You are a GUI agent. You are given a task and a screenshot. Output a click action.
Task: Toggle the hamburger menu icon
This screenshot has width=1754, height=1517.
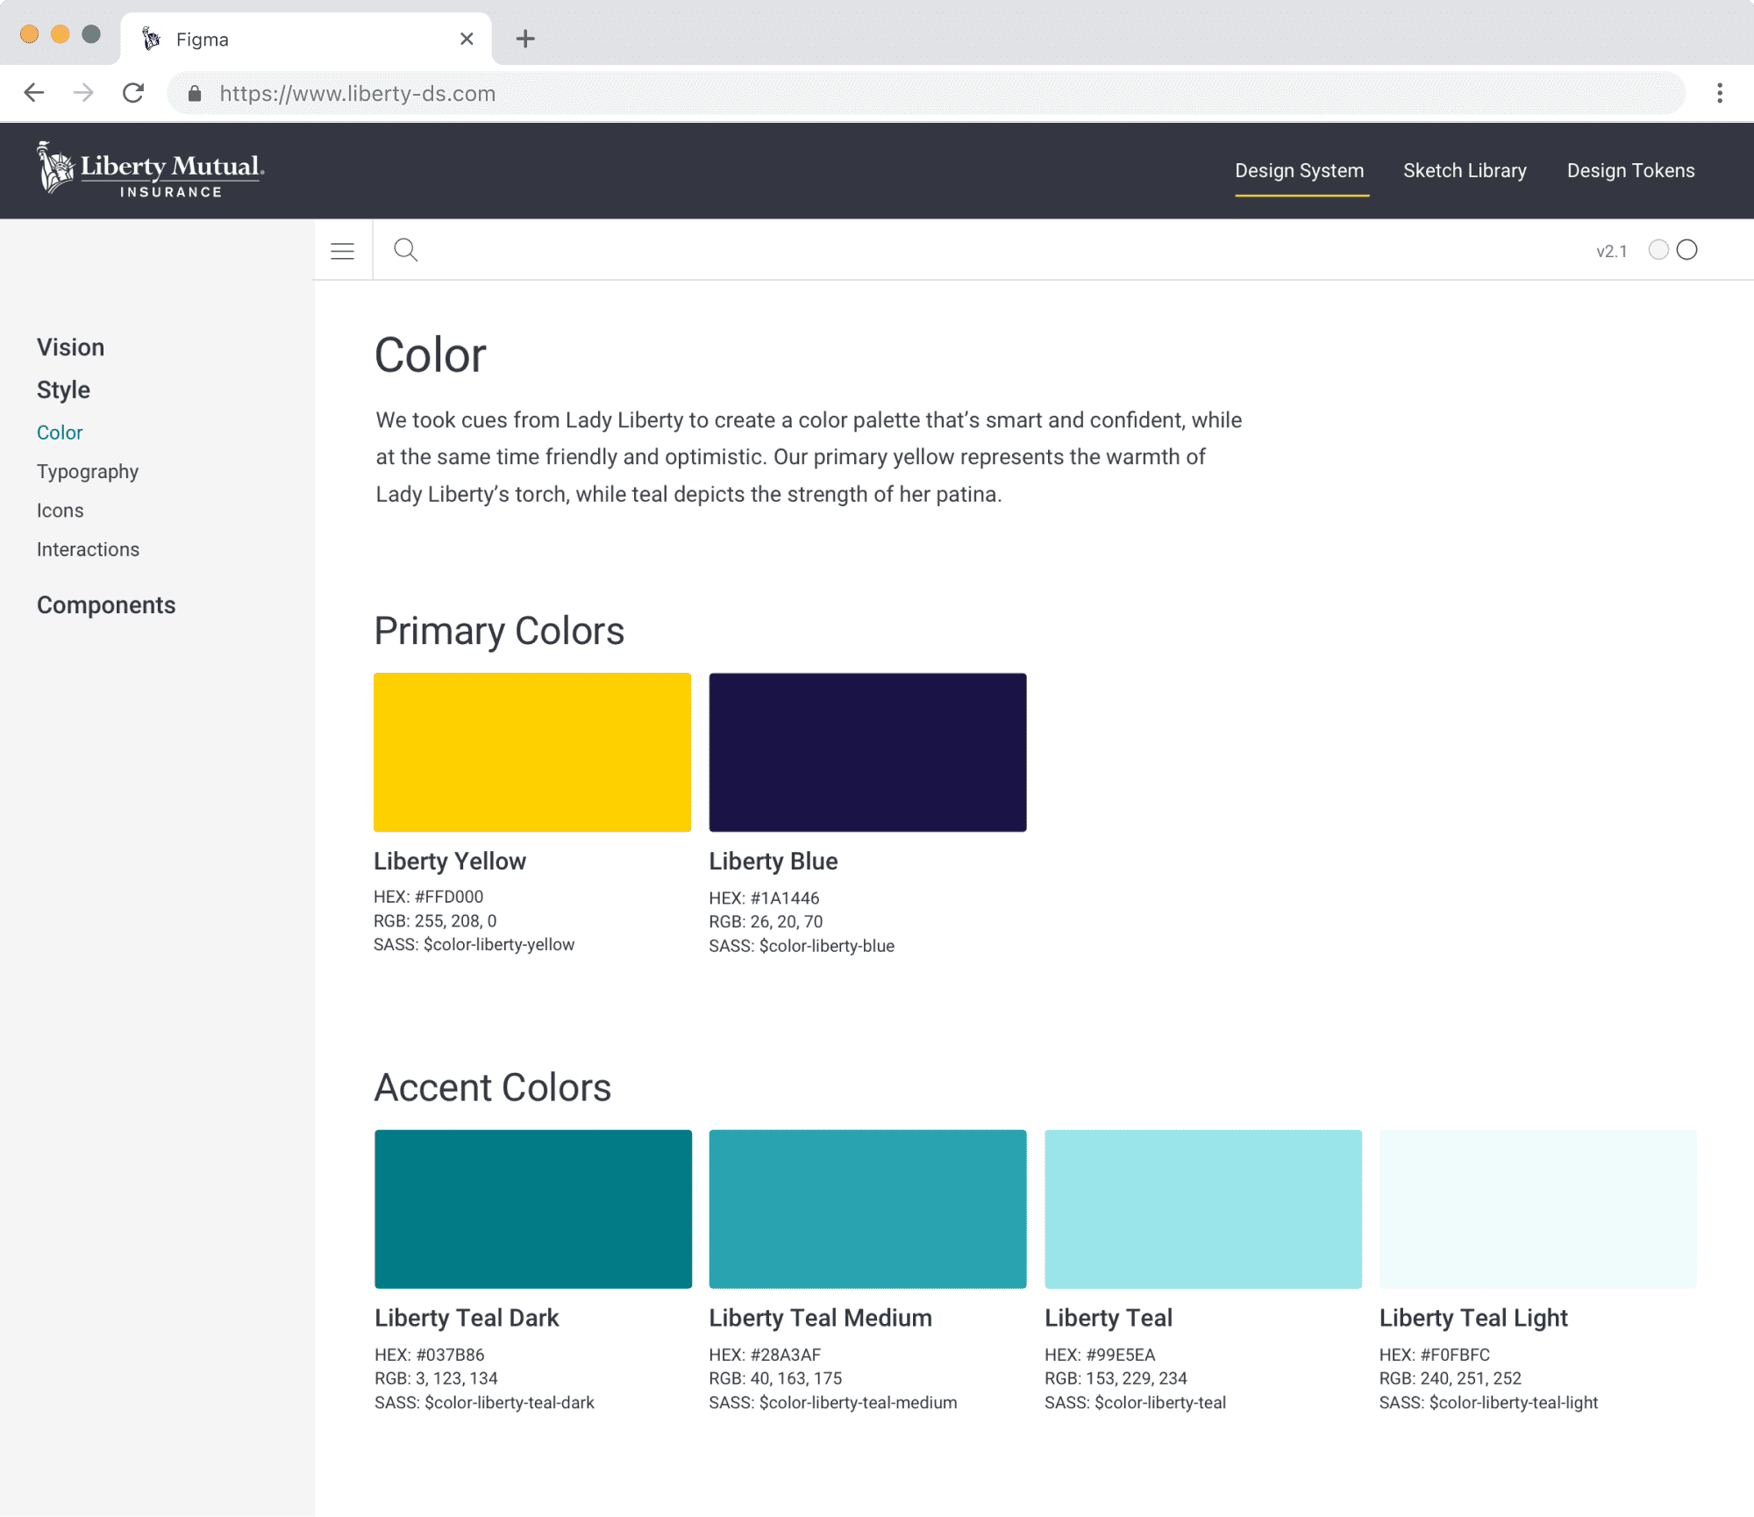coord(343,251)
